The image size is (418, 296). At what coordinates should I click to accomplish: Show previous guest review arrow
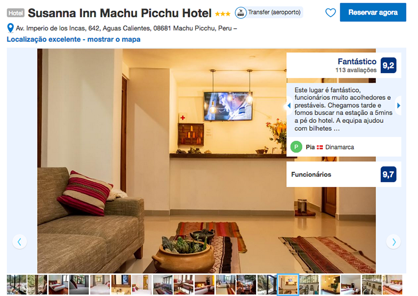pyautogui.click(x=289, y=106)
